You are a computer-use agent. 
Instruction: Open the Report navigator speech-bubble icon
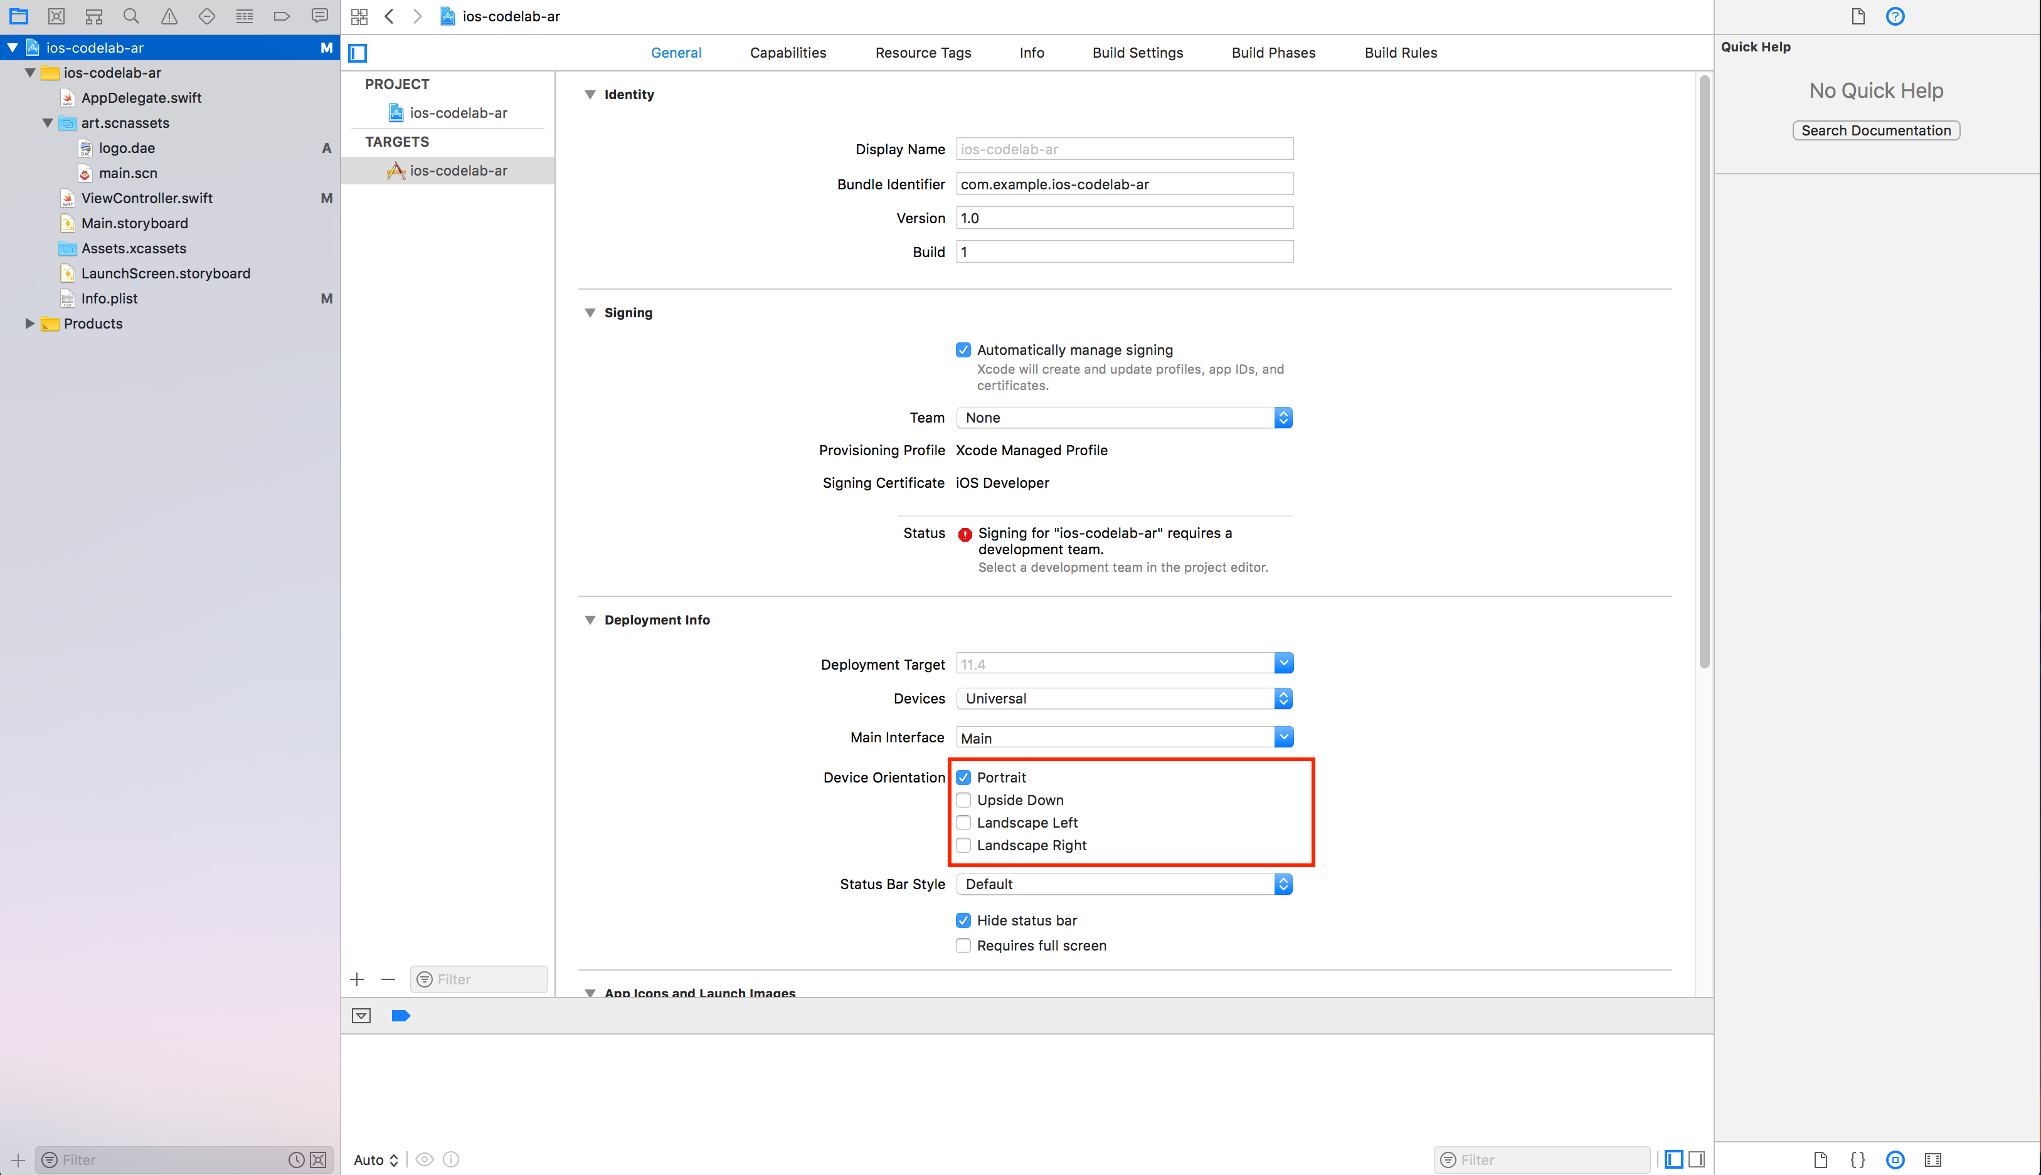320,16
